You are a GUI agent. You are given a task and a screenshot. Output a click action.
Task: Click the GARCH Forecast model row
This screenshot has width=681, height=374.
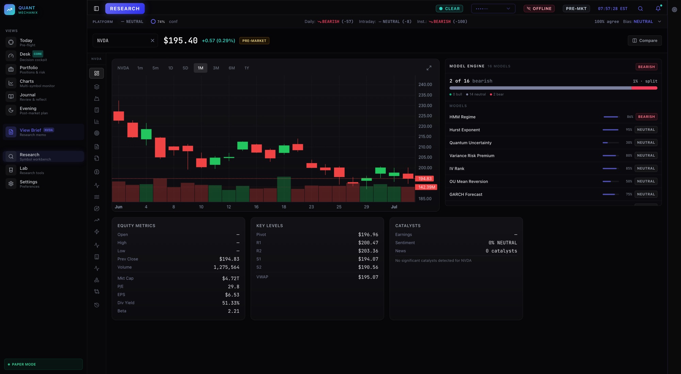[x=553, y=194]
